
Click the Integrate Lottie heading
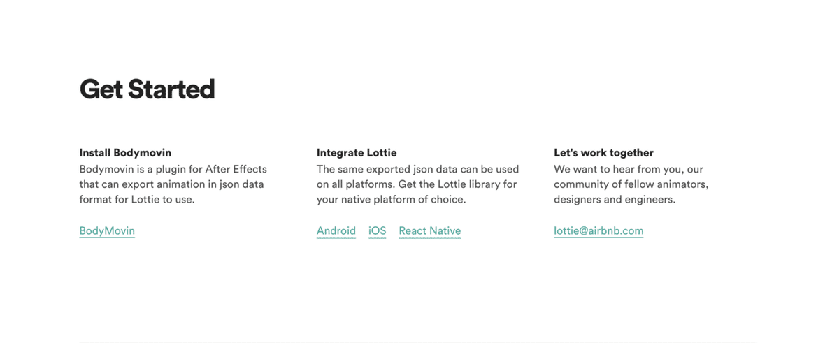click(357, 152)
